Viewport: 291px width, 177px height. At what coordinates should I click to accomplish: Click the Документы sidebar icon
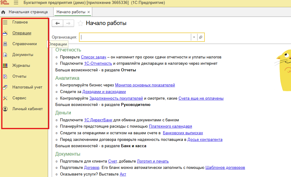pyautogui.click(x=5, y=55)
